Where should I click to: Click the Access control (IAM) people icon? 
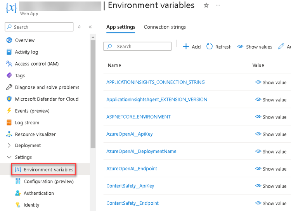tap(9, 64)
